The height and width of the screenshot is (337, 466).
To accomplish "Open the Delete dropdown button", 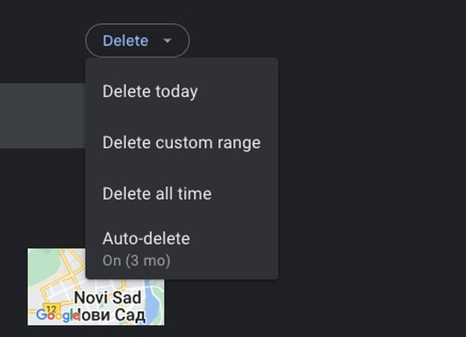I will click(x=137, y=40).
